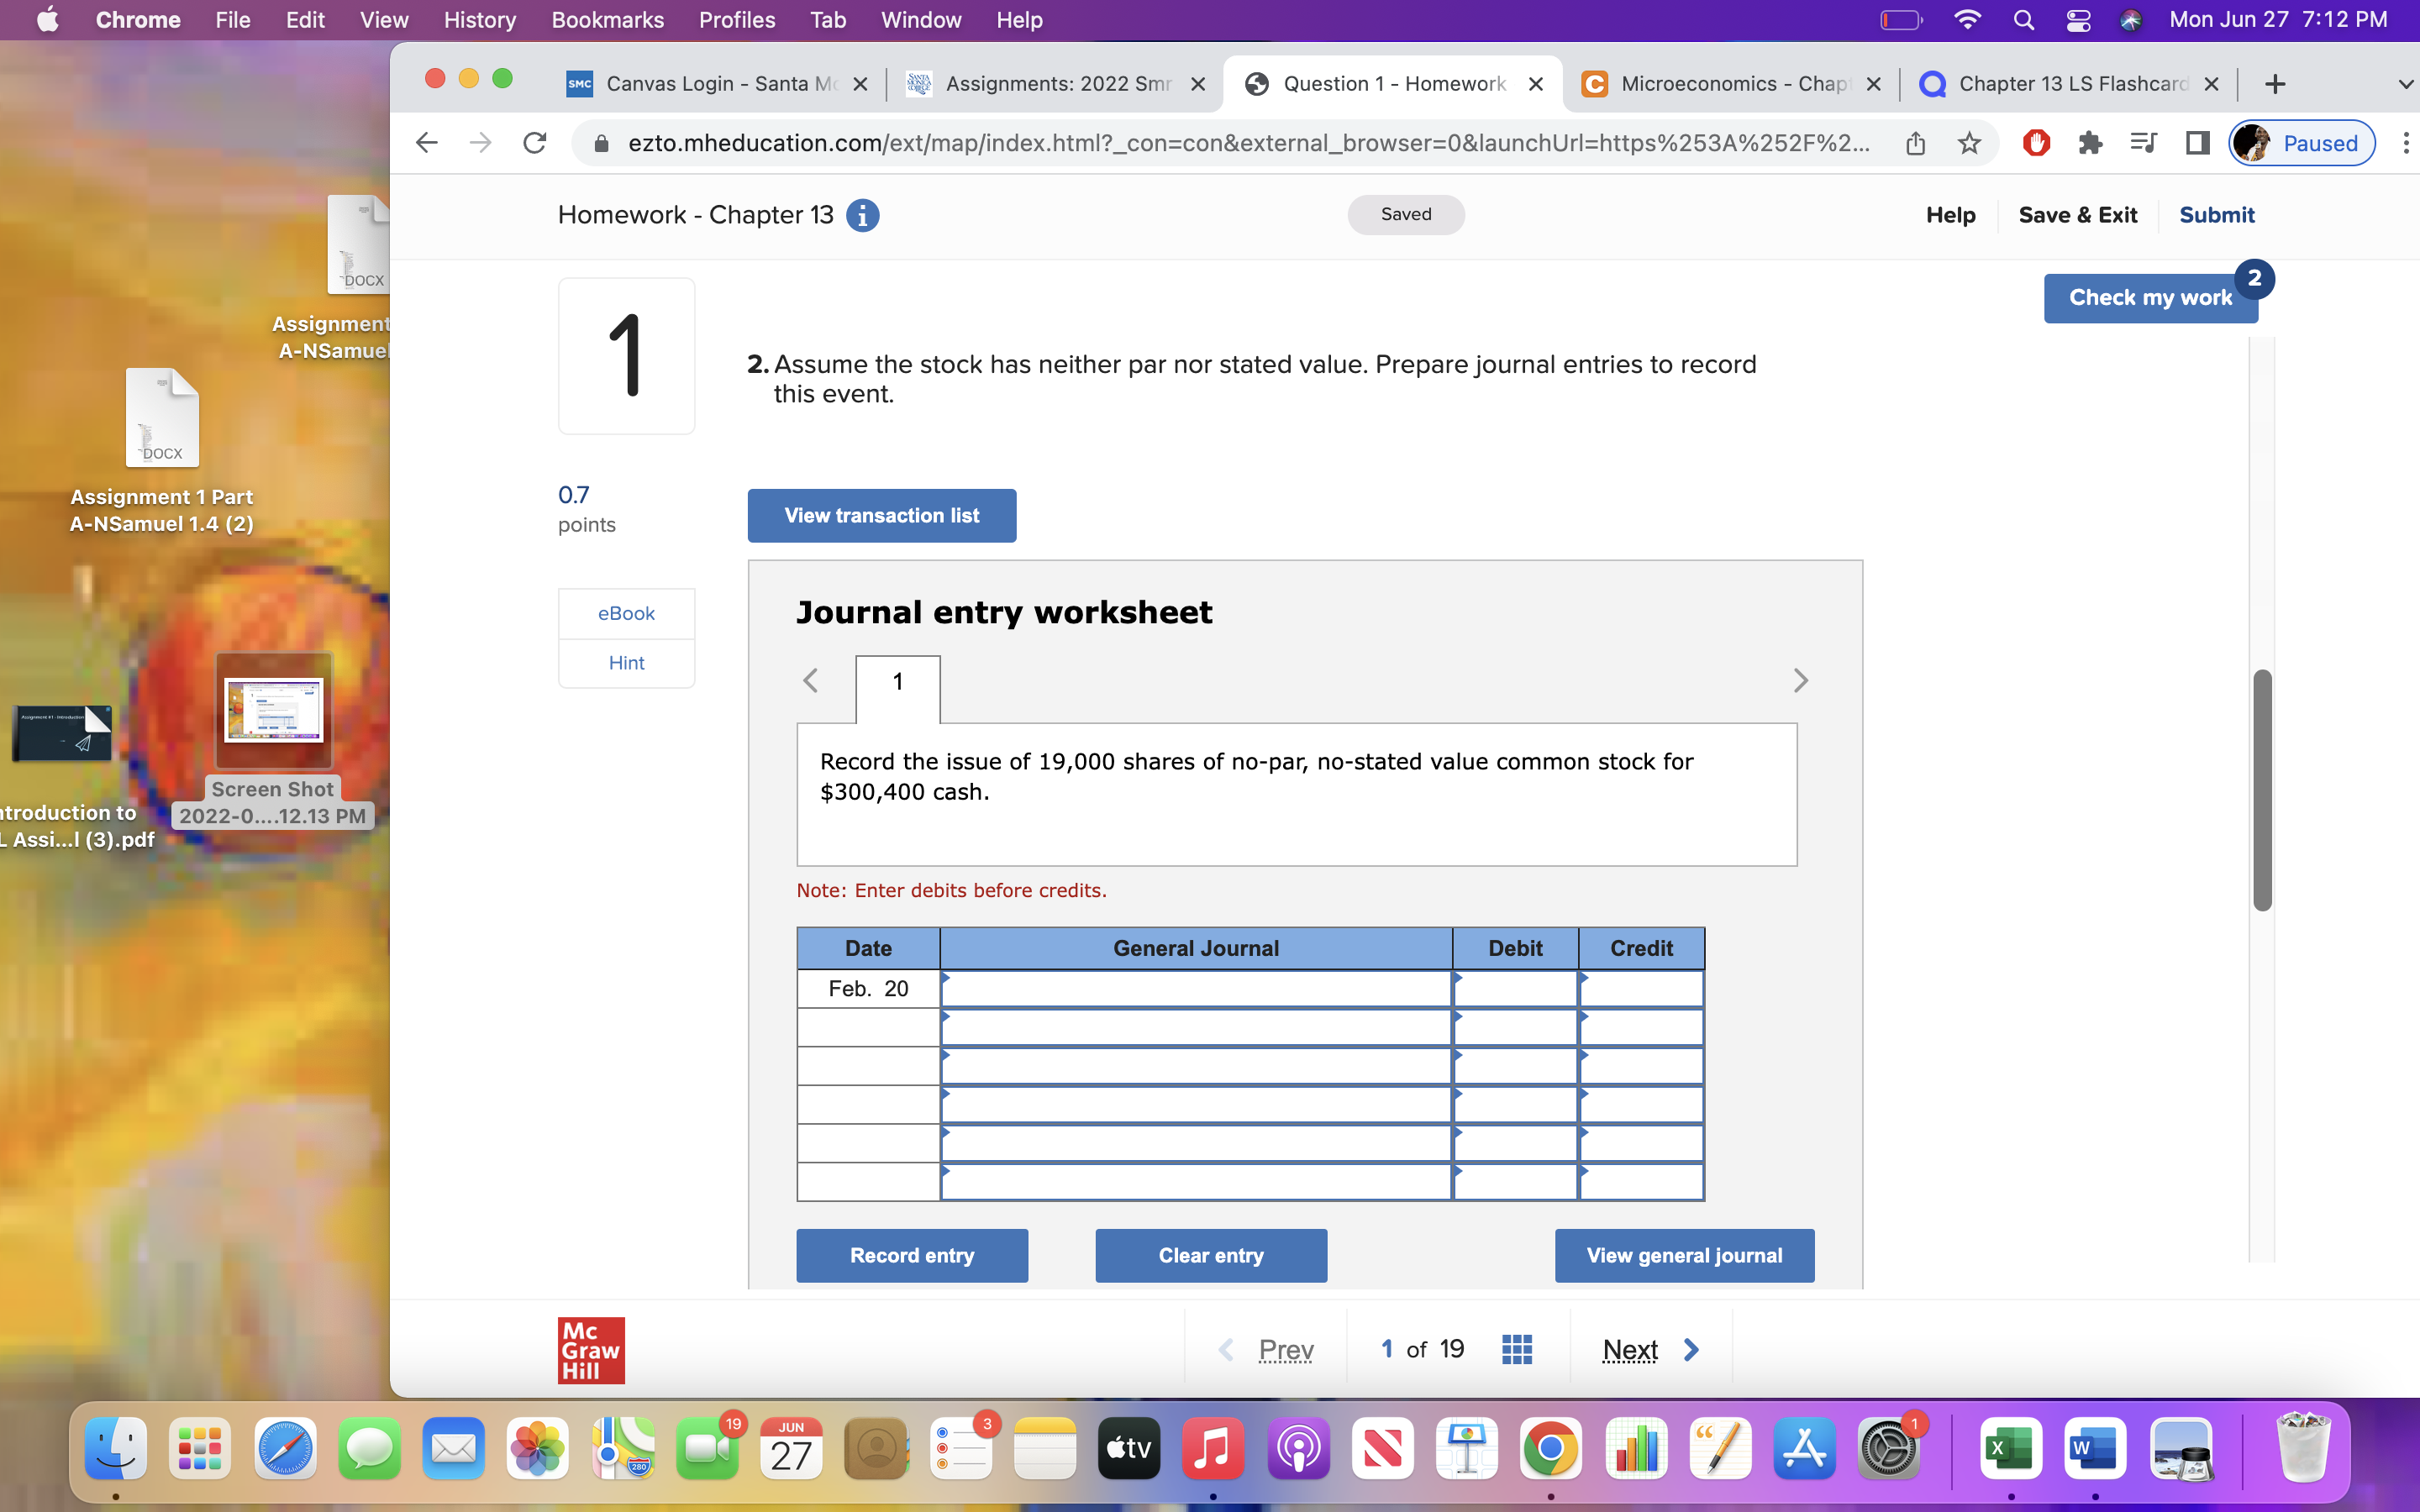Toggle Chrome side panel icon
The image size is (2420, 1512).
[2197, 143]
